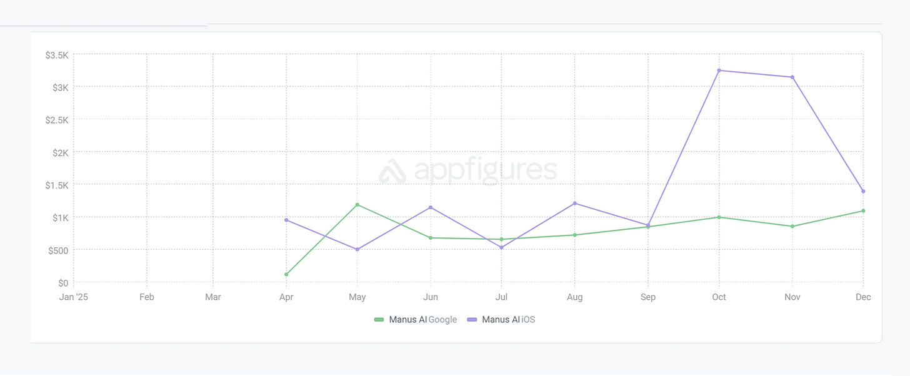Click the $3K y-axis label
This screenshot has width=910, height=376.
(x=61, y=87)
